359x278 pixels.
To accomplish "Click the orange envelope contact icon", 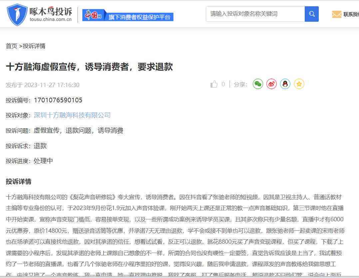I will (x=337, y=14).
